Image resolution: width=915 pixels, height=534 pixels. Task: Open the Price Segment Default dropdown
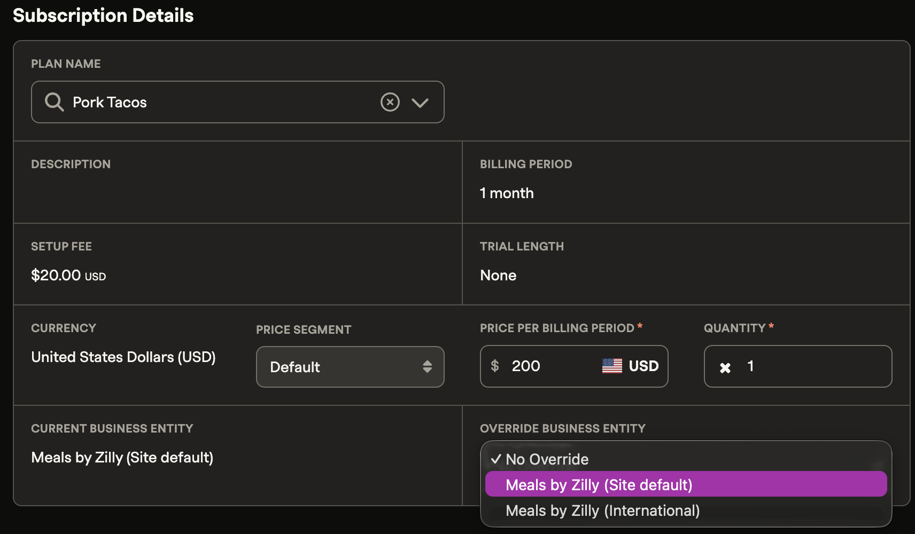pyautogui.click(x=342, y=367)
